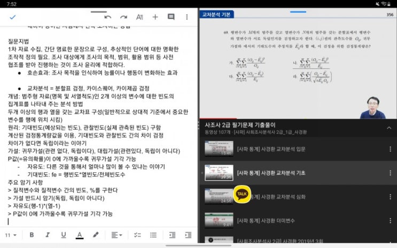
Task: Toggle italic formatting
Action: [x=48, y=235]
